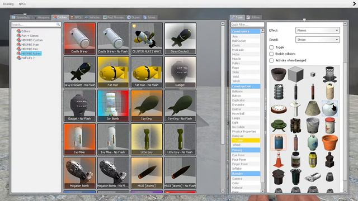Screen dimensions: 358x201
Task: Choose the metal bucket model
Action: click(x=313, y=125)
